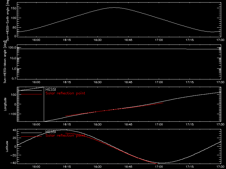Viewport: 226px width, 169px height.
Task: Click "17:00" time label under Earth angle plot
Action: point(159,40)
